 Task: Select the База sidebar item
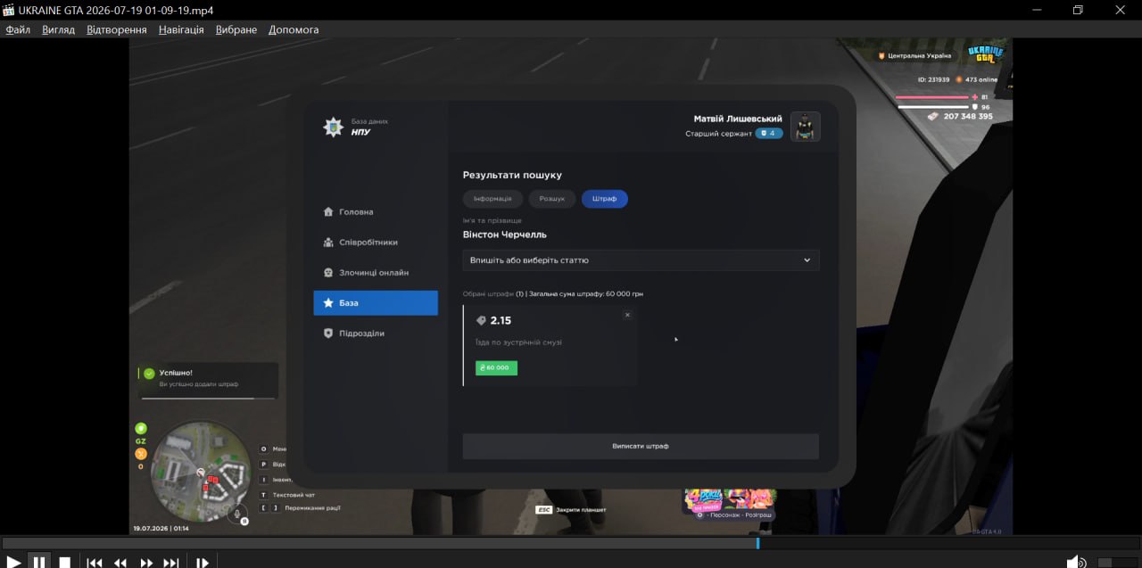point(376,303)
